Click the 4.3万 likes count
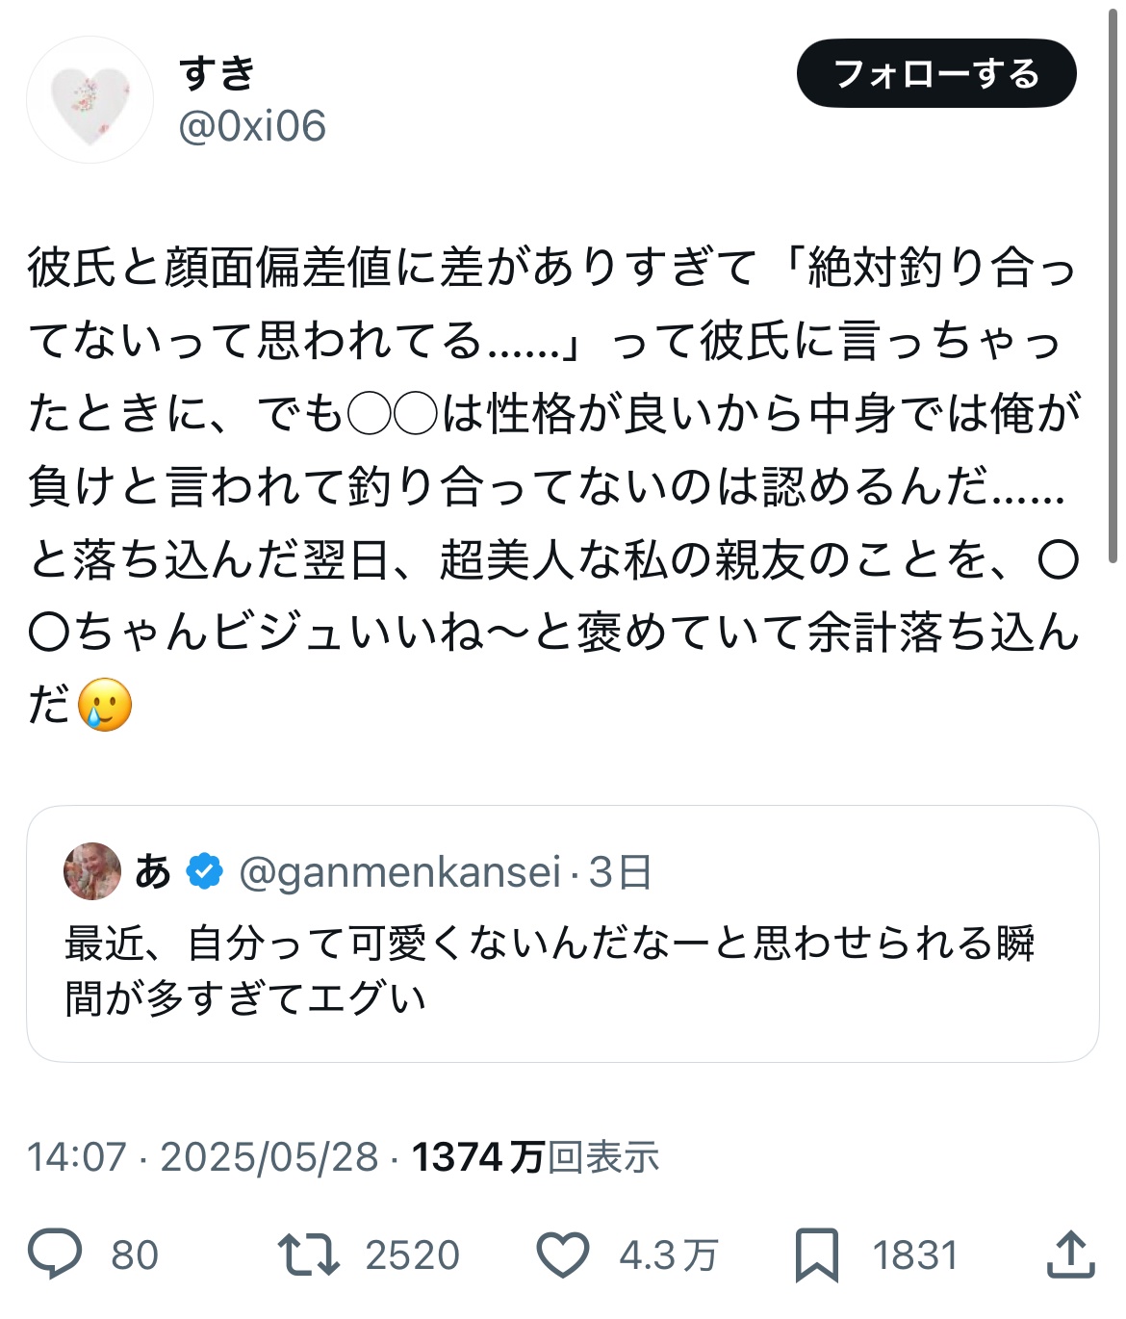Viewport: 1126px width, 1319px height. pyautogui.click(x=668, y=1254)
